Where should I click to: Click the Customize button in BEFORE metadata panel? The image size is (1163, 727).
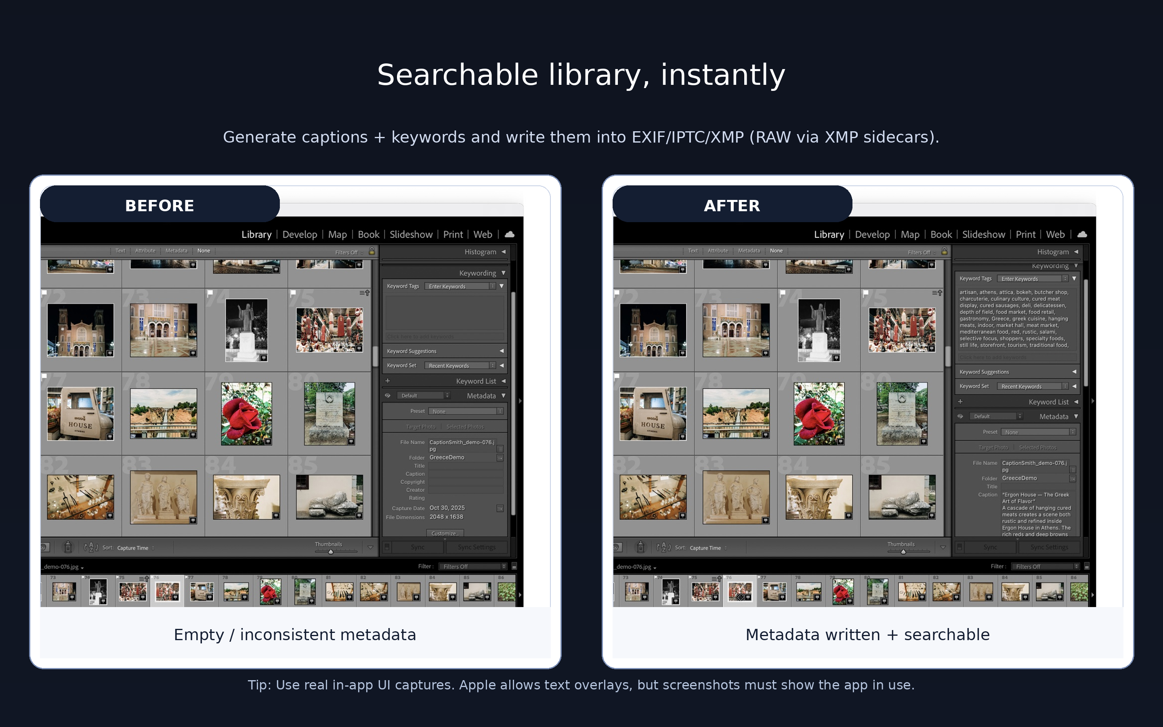[x=445, y=533]
